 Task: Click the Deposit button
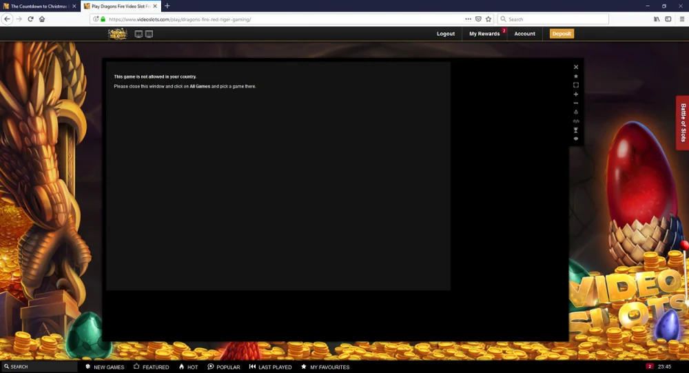coord(562,34)
